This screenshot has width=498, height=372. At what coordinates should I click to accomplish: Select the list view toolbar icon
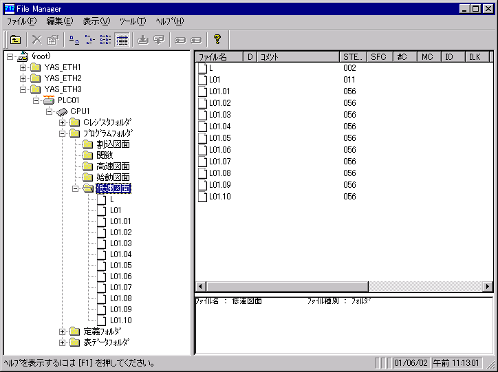(105, 40)
